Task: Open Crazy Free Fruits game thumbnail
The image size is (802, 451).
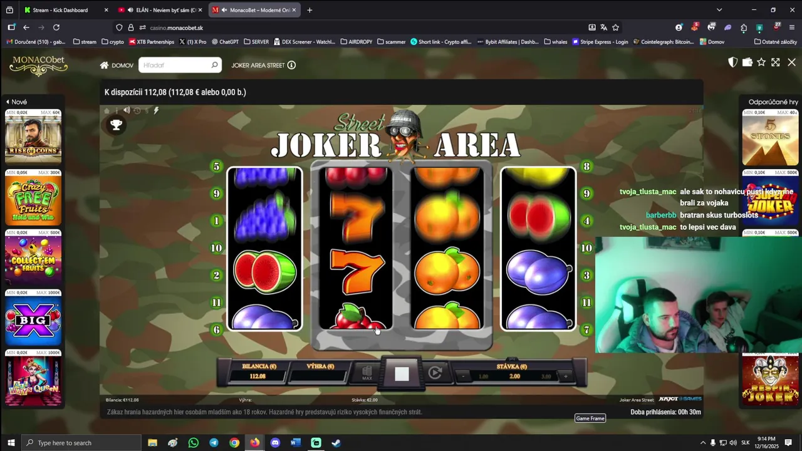Action: [x=33, y=197]
